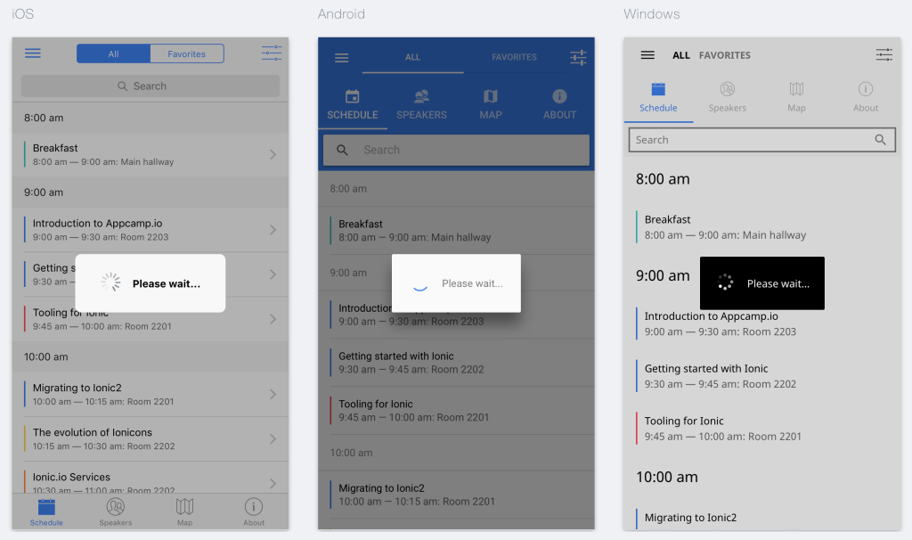Switch to FAVORITES in Windows header
Screen dimensions: 912x540
click(725, 55)
